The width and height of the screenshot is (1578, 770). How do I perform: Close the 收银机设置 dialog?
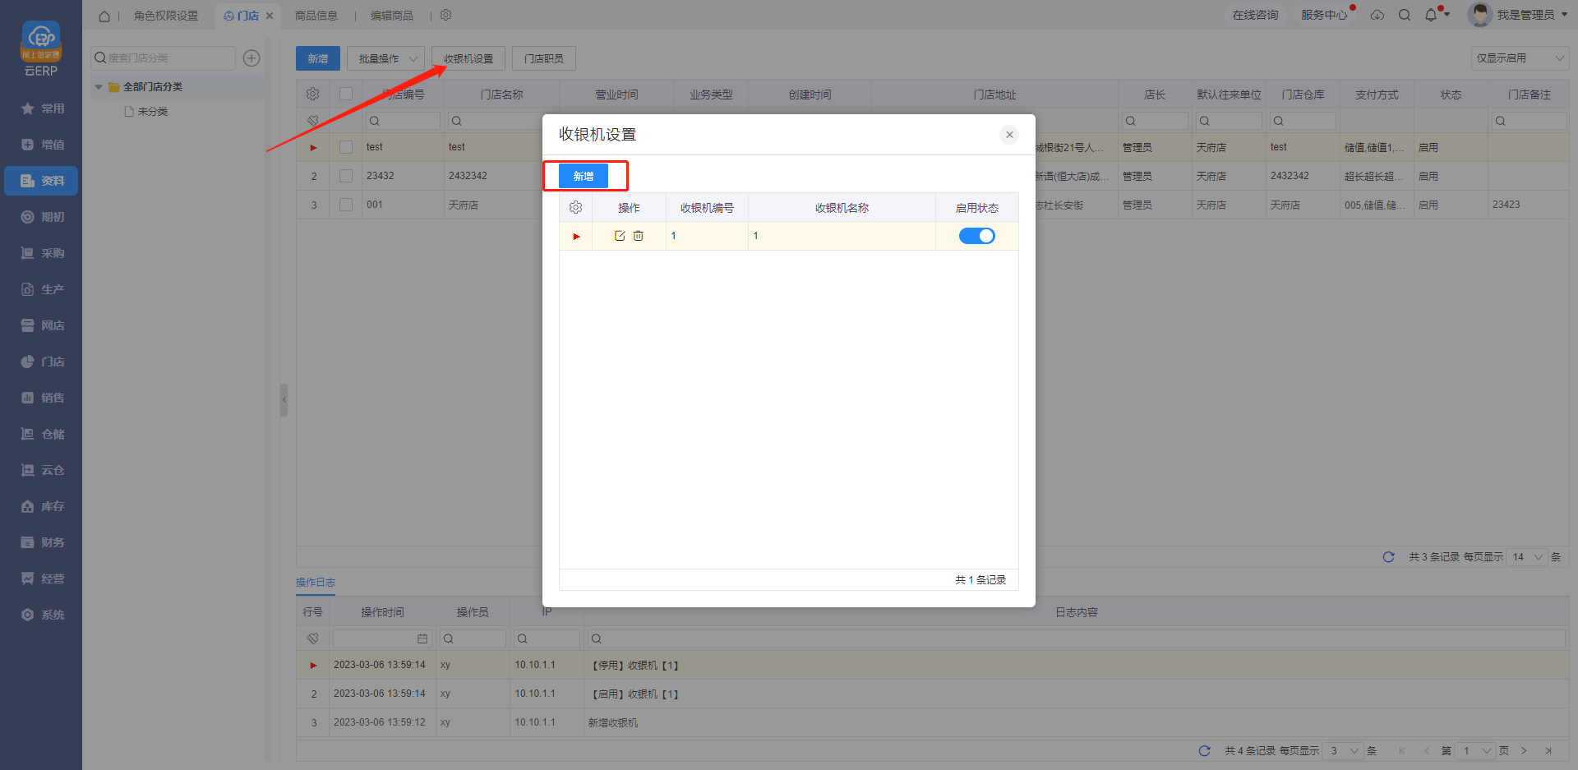(x=1009, y=135)
